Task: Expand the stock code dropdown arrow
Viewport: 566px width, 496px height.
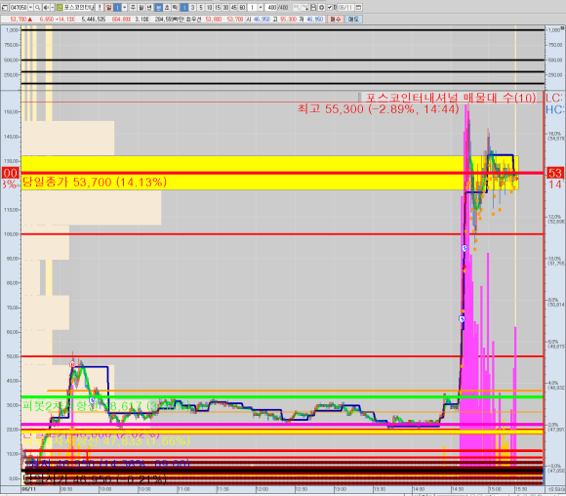Action: (x=30, y=7)
